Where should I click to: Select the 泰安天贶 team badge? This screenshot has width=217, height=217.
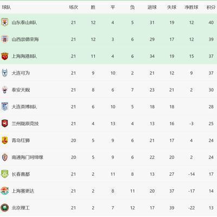(x=5, y=90)
